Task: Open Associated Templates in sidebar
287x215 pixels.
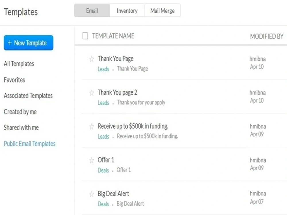Action: point(28,96)
